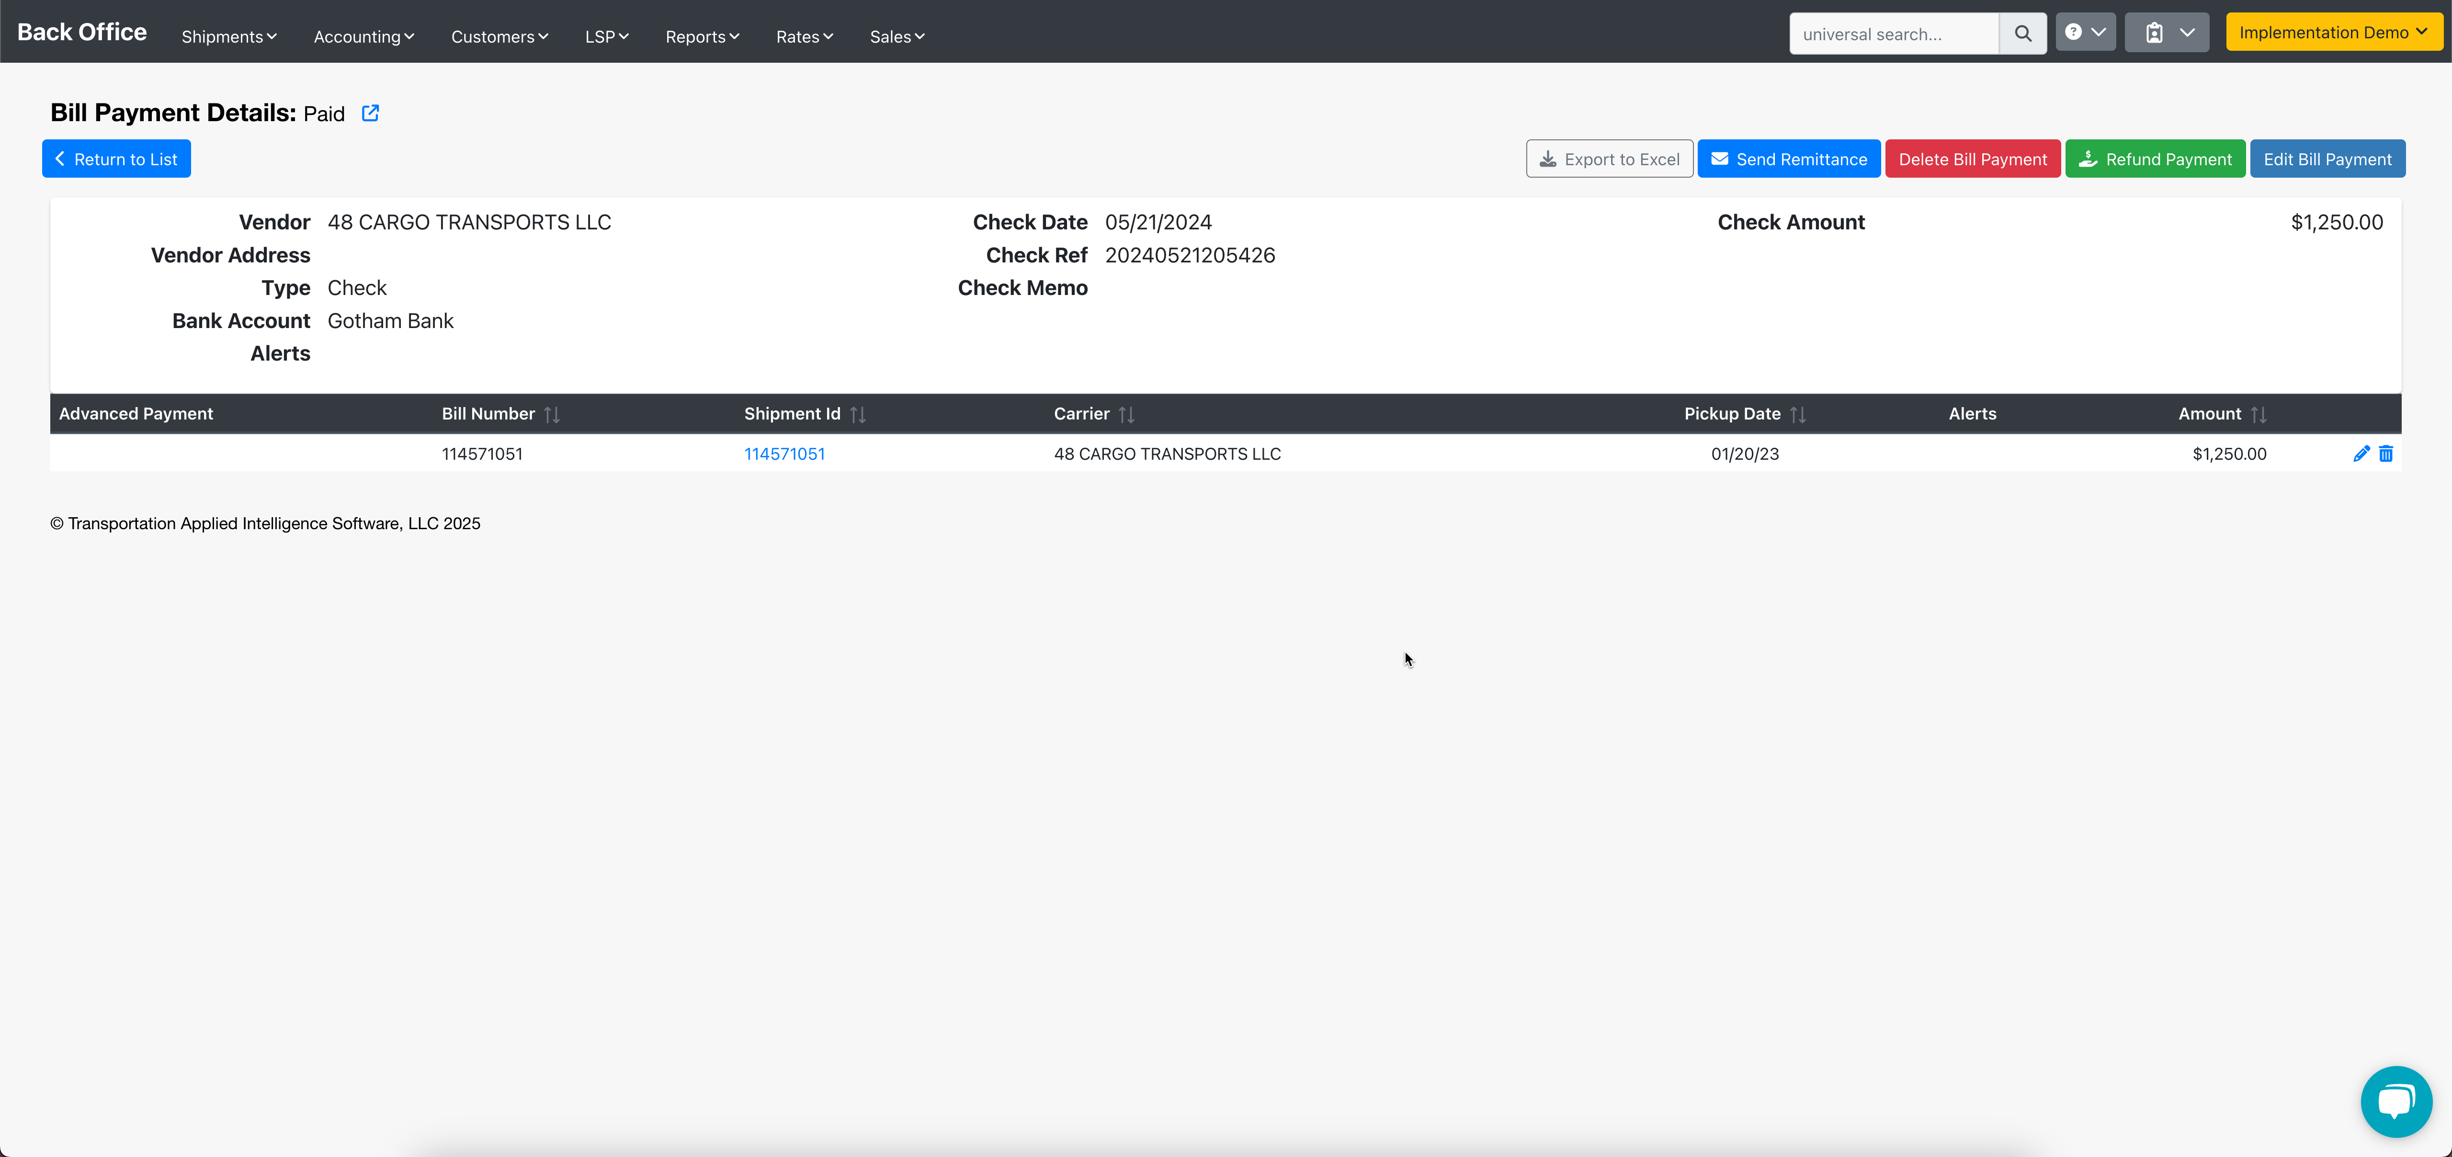Sort by Bill Number arrows icon

coord(552,414)
